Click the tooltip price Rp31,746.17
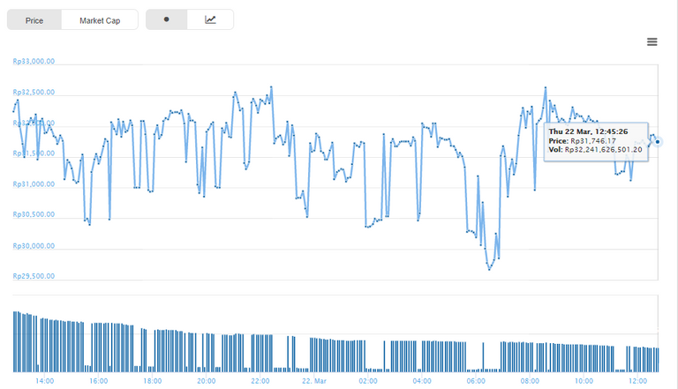Viewport: 678px width, 389px height. [x=593, y=141]
